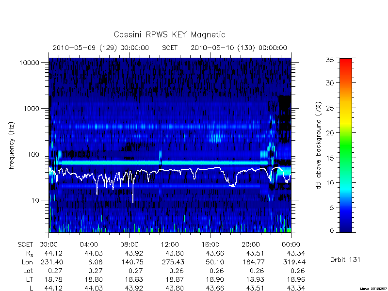This screenshot has width=388, height=291.
Task: Click the Lon row label
Action: point(27,262)
